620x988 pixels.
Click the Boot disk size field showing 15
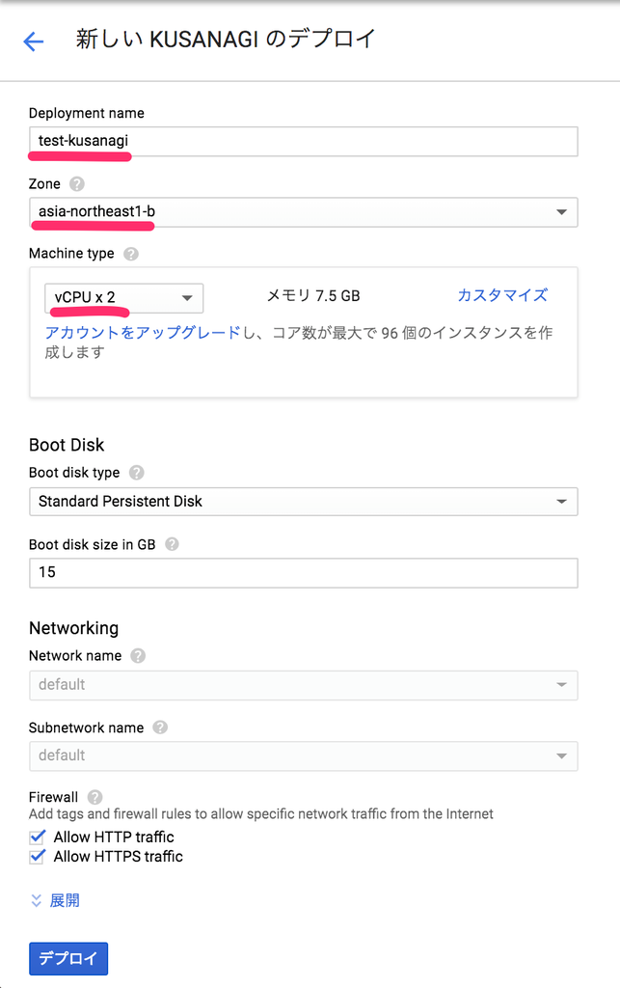tap(304, 573)
